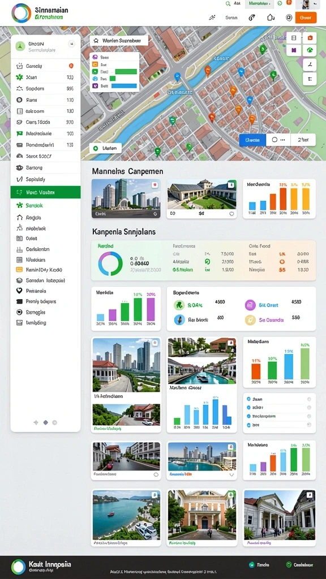The height and width of the screenshot is (579, 326).
Task: Click the blue round icon in Boperdeters card
Action: coord(179,320)
